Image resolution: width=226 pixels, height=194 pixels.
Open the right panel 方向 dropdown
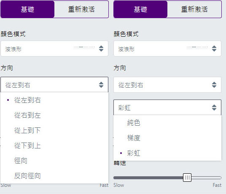click(x=167, y=85)
